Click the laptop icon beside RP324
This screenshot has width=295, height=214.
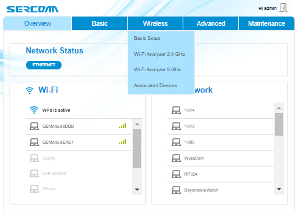(176, 174)
